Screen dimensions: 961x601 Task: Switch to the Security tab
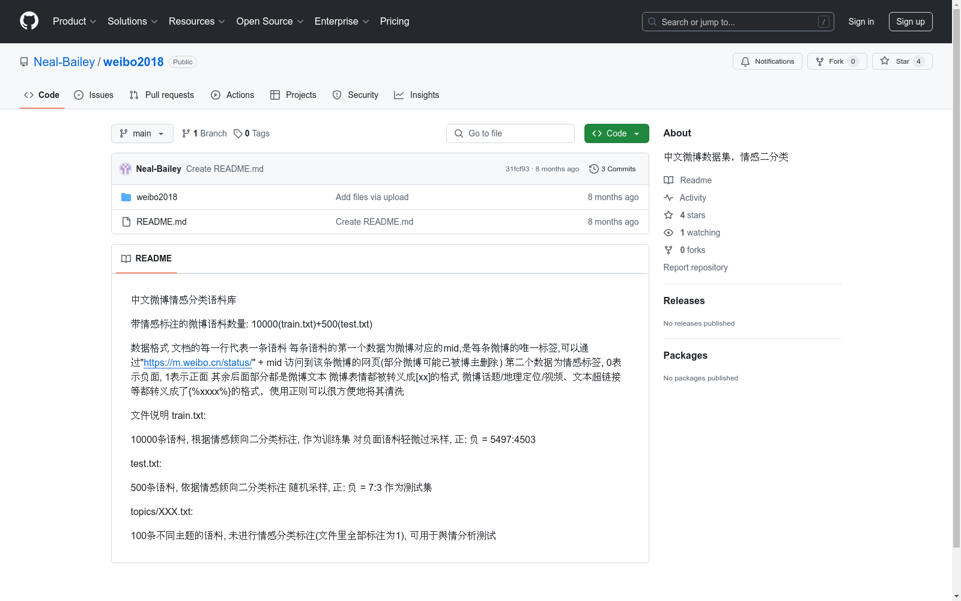(x=356, y=95)
